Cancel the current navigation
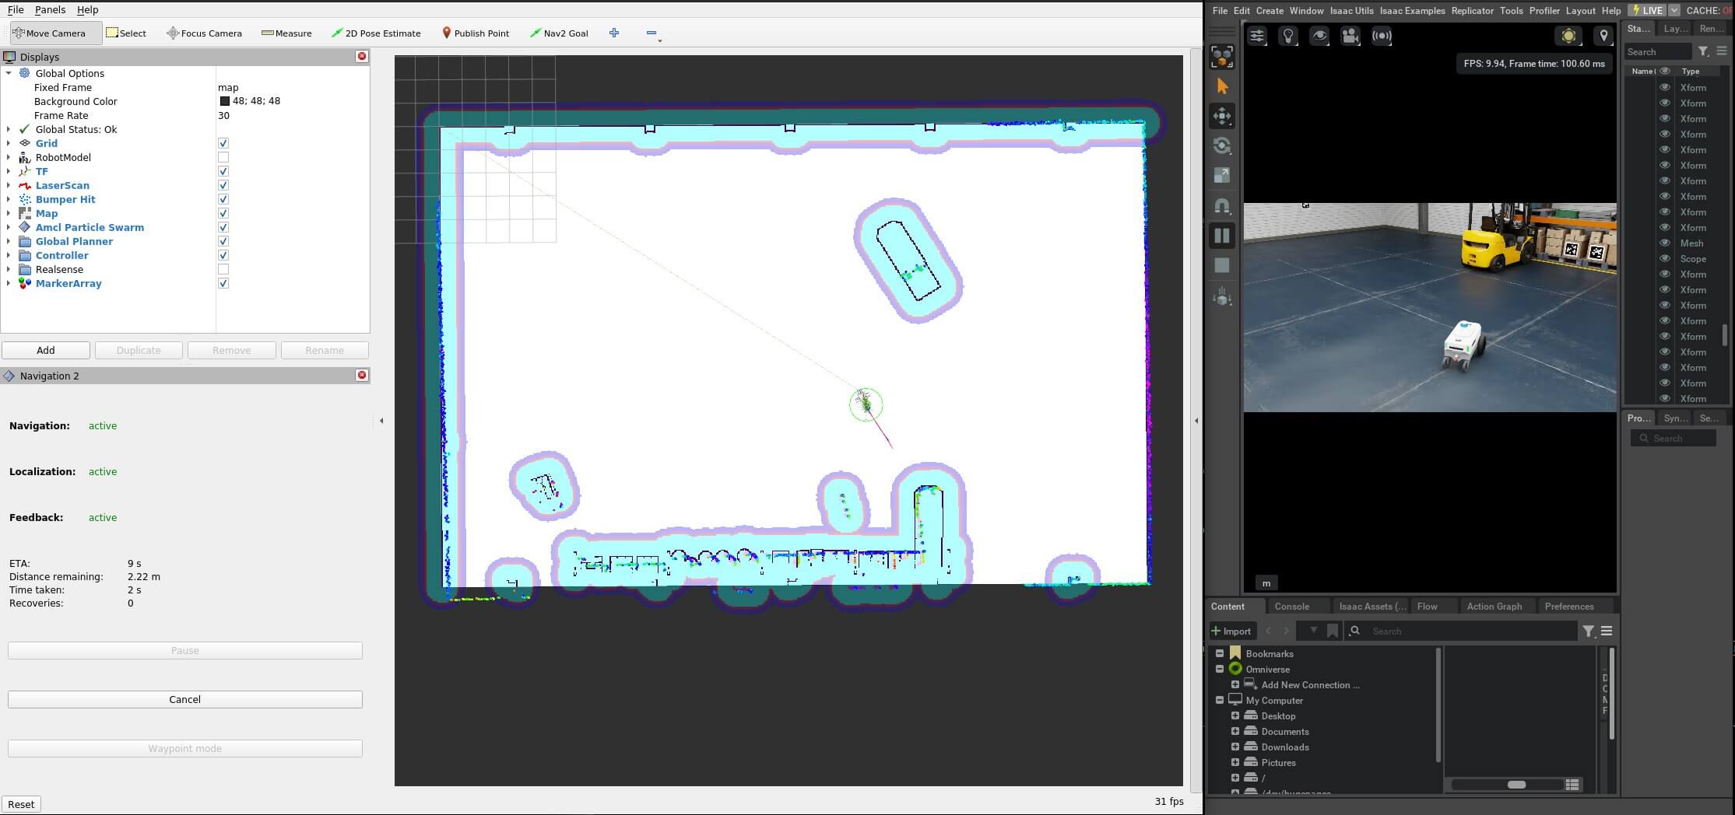Screen dimensions: 1735x815 point(185,699)
